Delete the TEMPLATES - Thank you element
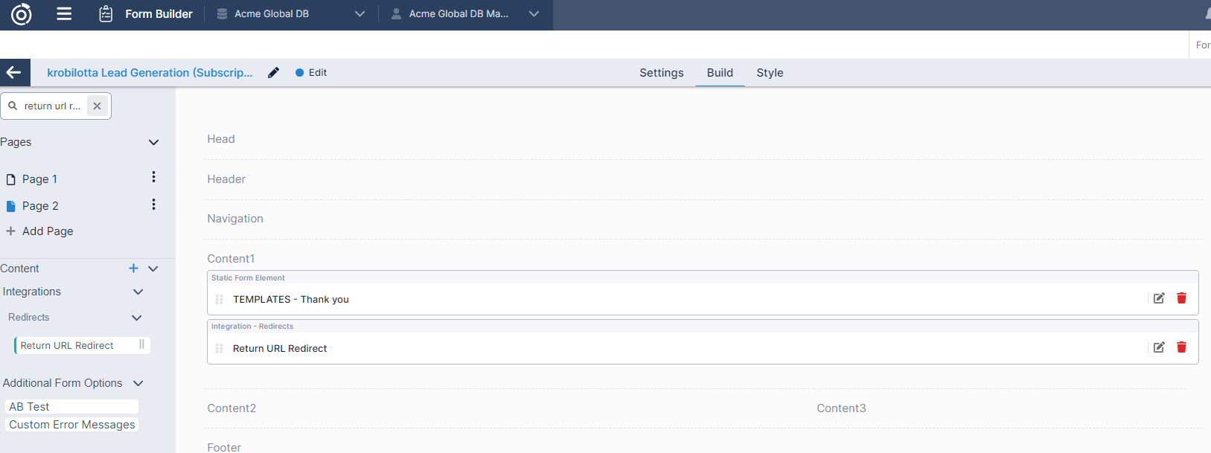Viewport: 1211px width, 453px height. point(1181,298)
